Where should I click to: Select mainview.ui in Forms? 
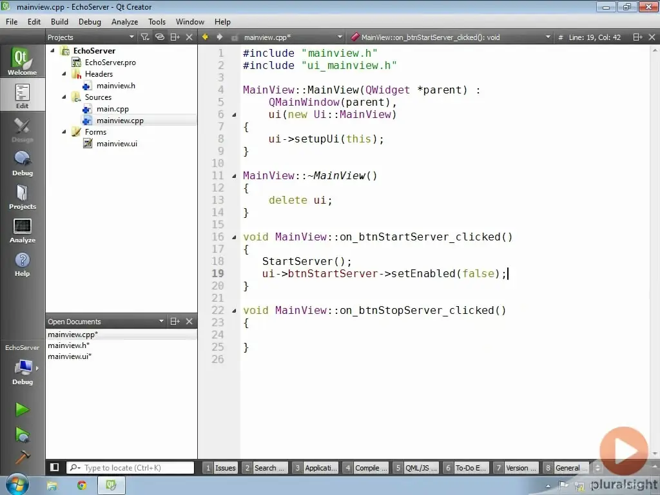click(x=117, y=144)
